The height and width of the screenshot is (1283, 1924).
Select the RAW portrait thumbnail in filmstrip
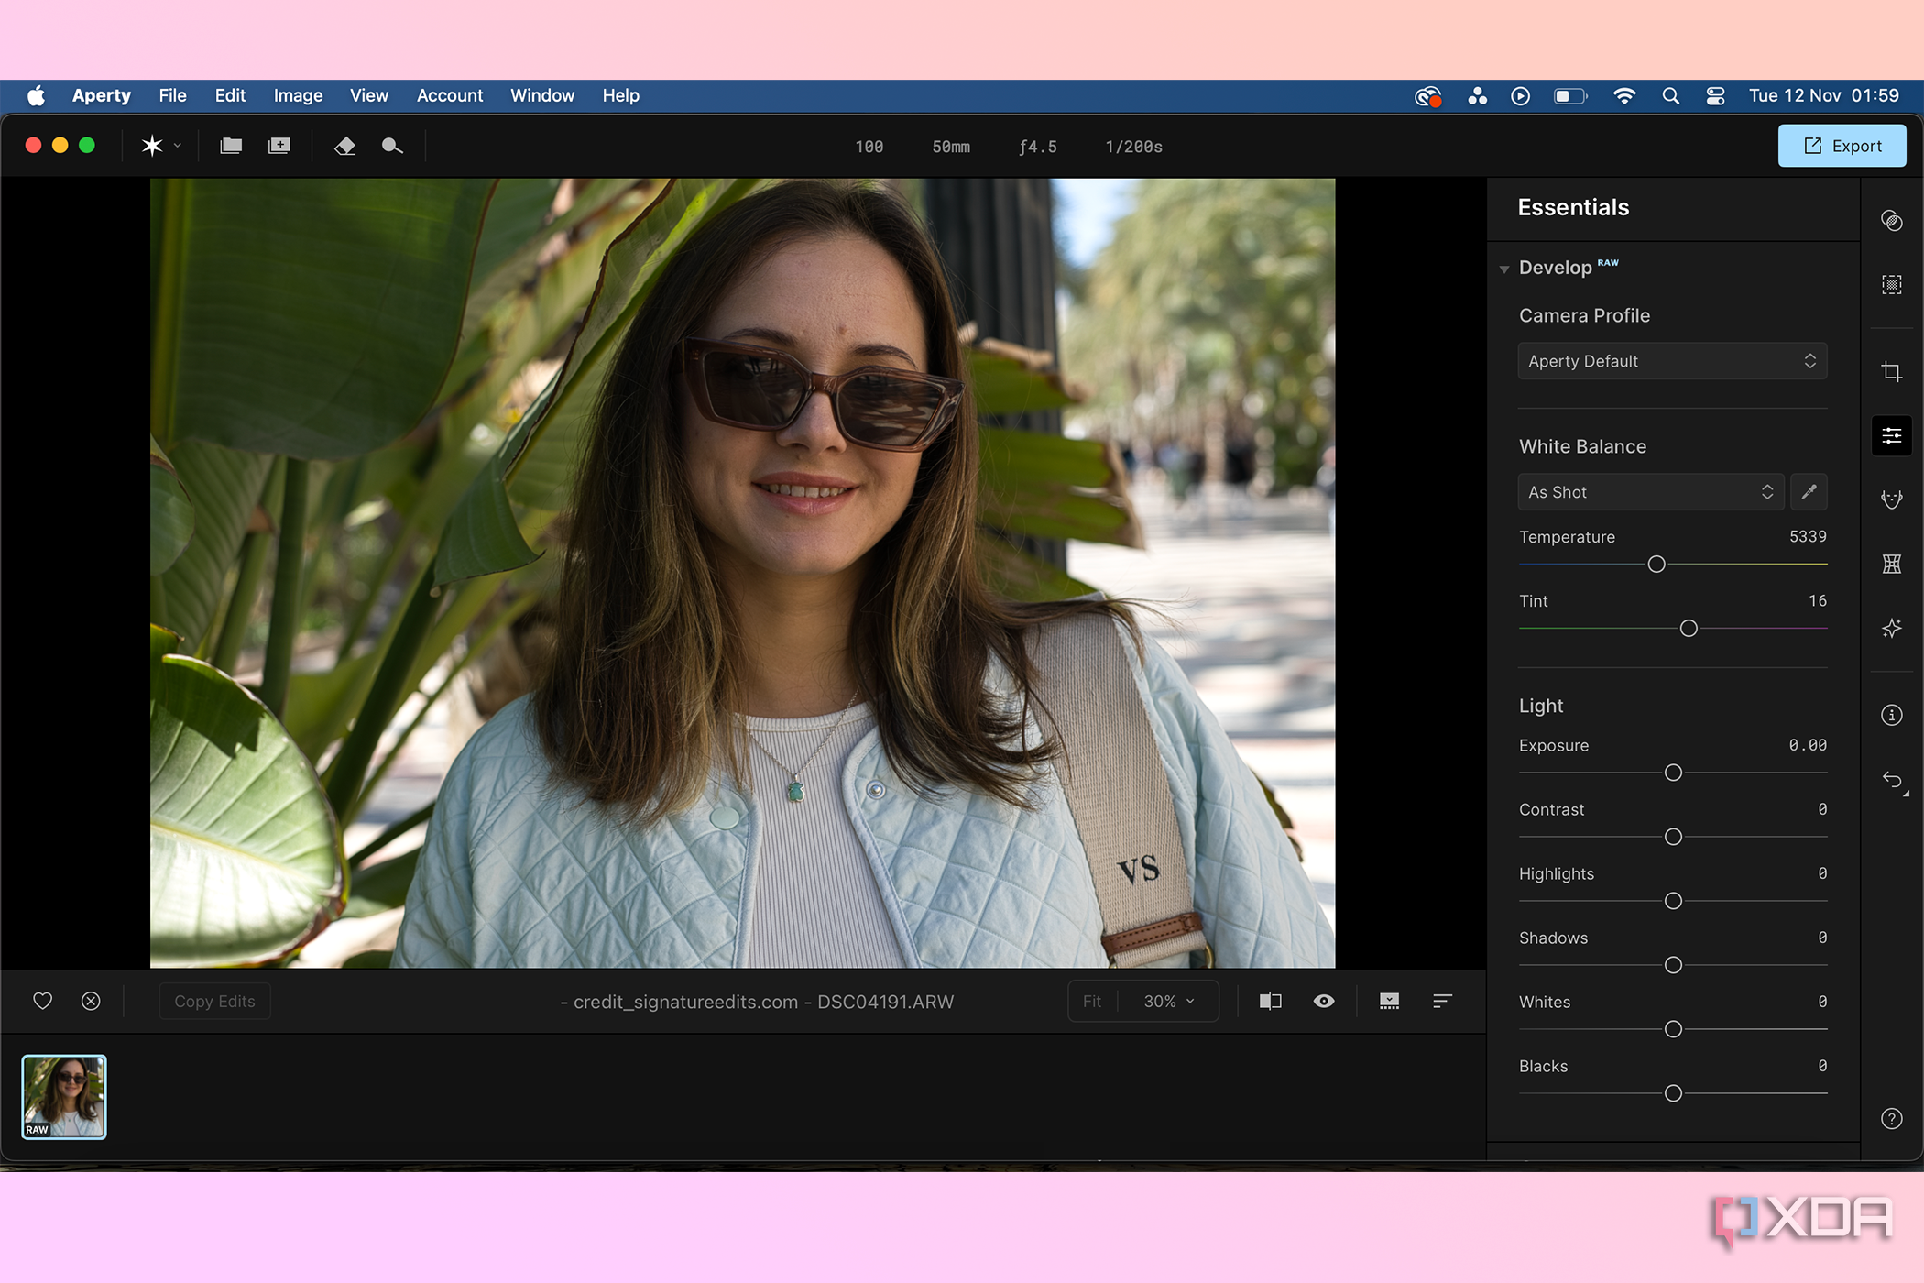point(64,1097)
